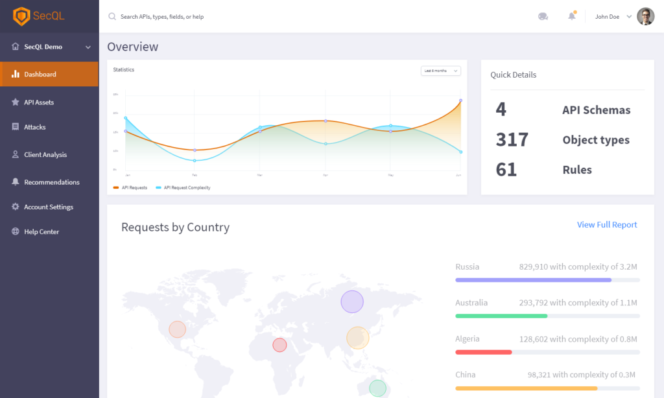Screen dimensions: 664x398
Task: Click the SecQL shield logo
Action: pos(21,16)
